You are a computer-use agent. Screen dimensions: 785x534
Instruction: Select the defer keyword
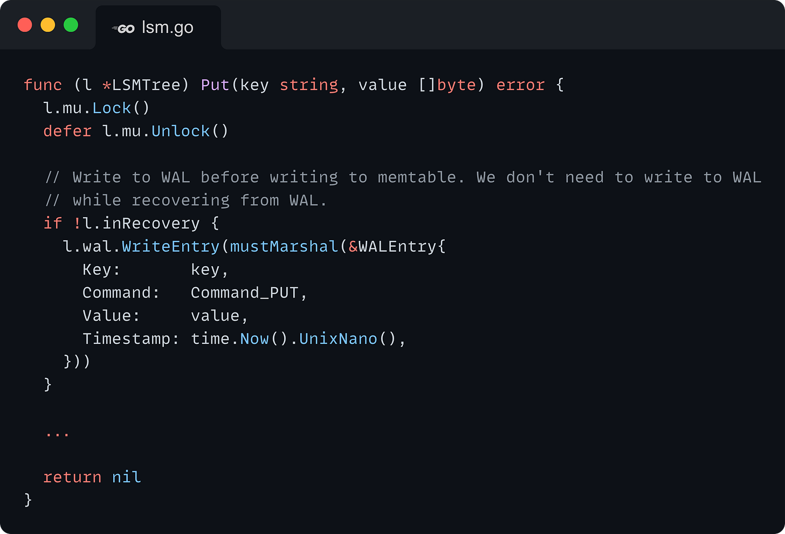67,130
